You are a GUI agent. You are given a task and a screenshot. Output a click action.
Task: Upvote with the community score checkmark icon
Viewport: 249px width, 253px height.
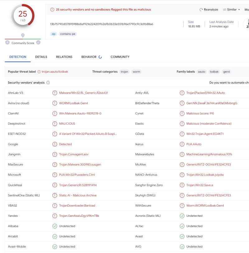[x=38, y=42]
